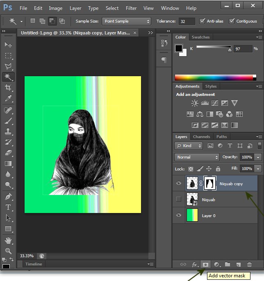Screen dimensions: 264x281
Task: Select the Crop tool
Action: tap(8, 88)
